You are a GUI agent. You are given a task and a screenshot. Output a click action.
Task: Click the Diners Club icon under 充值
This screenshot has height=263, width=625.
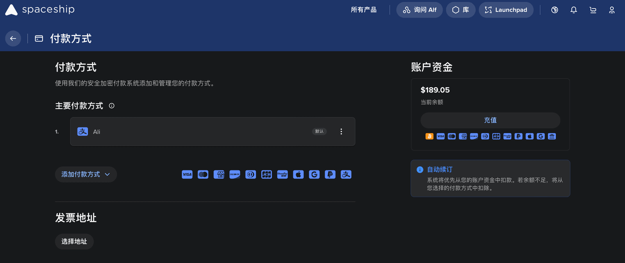tap(485, 136)
